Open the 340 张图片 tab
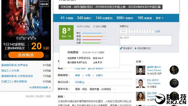188x106 pixels. click(x=84, y=18)
